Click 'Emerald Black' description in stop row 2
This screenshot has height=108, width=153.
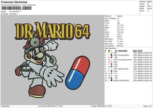[x=123, y=55]
